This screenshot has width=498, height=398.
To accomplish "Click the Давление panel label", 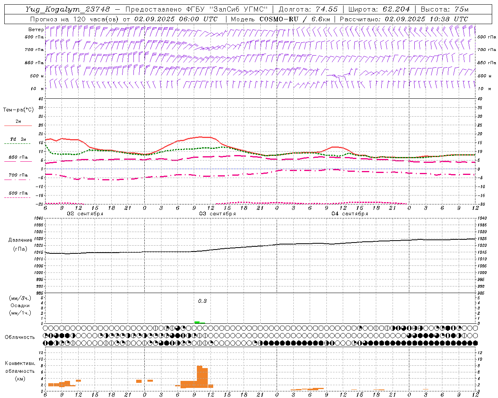I will click(20, 240).
